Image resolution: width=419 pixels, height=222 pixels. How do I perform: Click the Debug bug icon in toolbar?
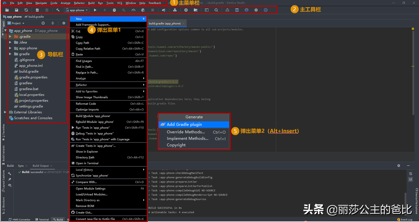tap(115, 10)
